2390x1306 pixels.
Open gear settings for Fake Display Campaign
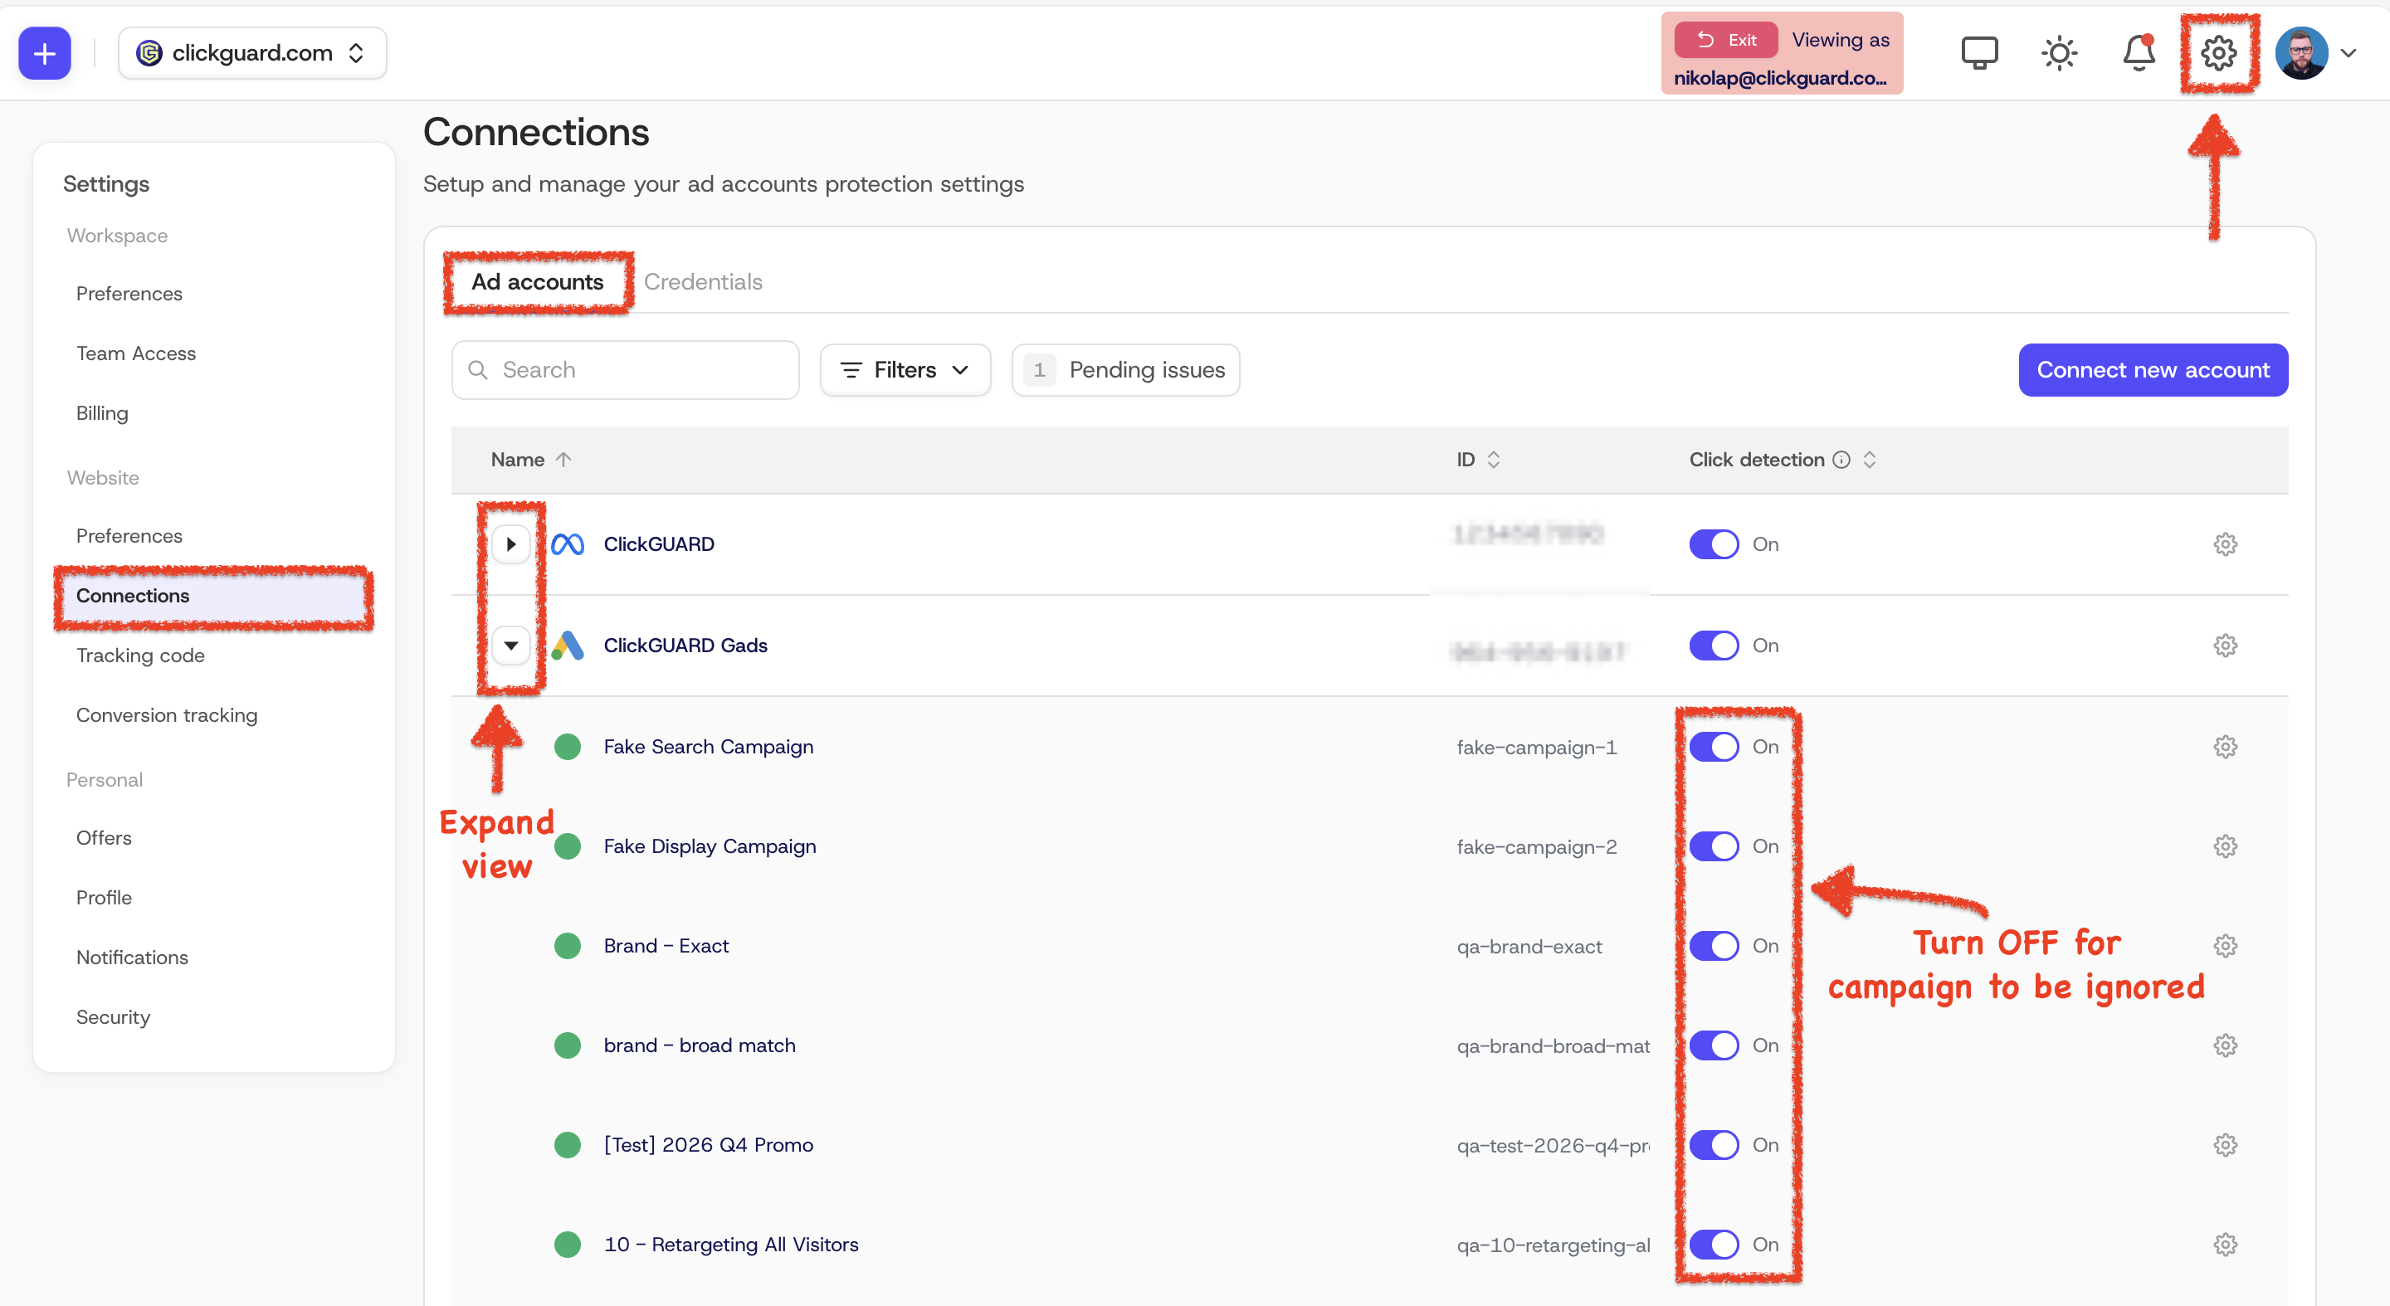(2225, 845)
